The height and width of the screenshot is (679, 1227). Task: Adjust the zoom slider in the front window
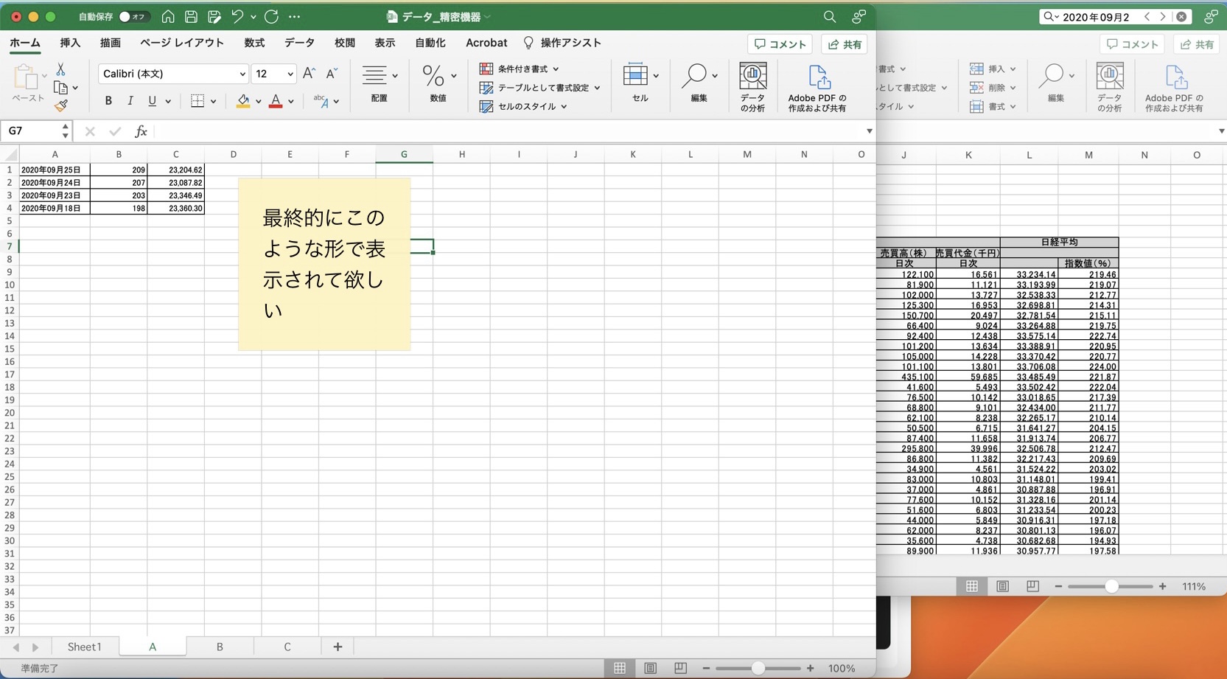[x=758, y=668]
